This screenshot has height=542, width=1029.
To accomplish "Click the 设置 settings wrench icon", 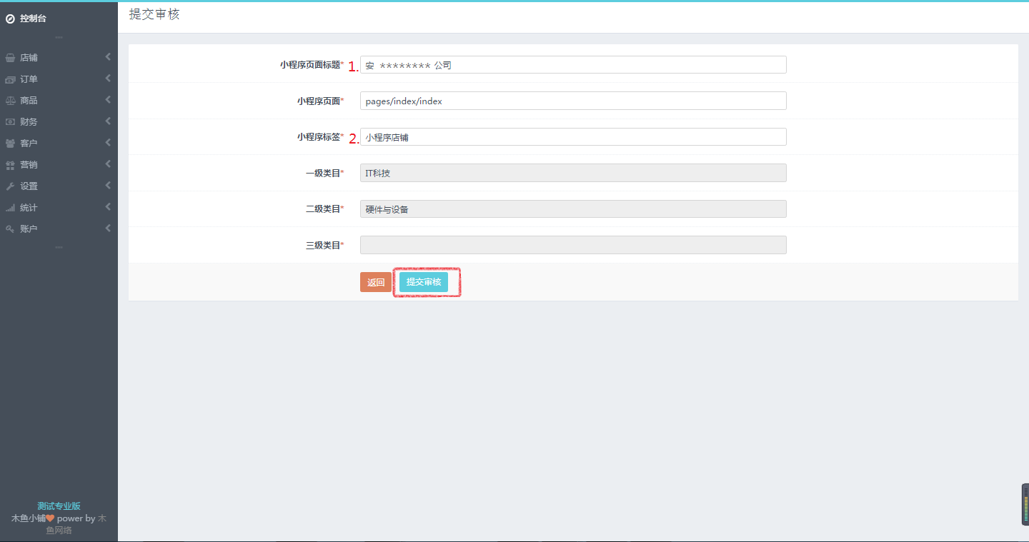I will click(x=10, y=186).
